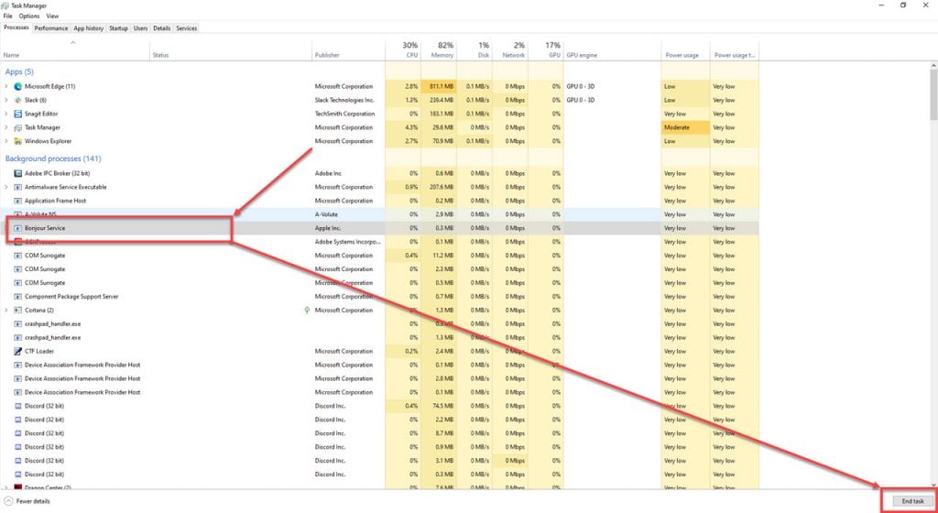Click the Microsoft Edge app icon
The width and height of the screenshot is (938, 513).
pos(18,87)
